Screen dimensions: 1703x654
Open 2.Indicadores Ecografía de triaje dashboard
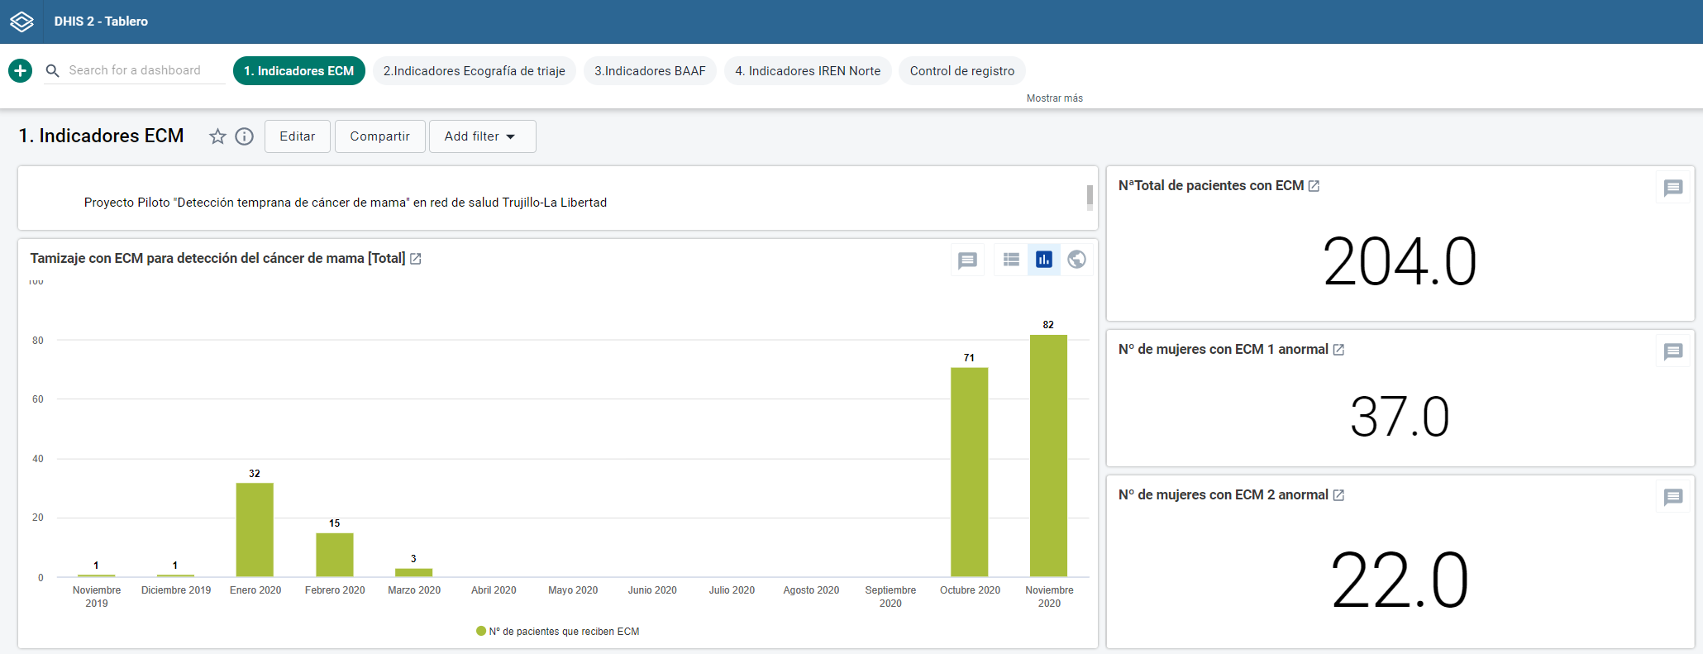tap(475, 71)
